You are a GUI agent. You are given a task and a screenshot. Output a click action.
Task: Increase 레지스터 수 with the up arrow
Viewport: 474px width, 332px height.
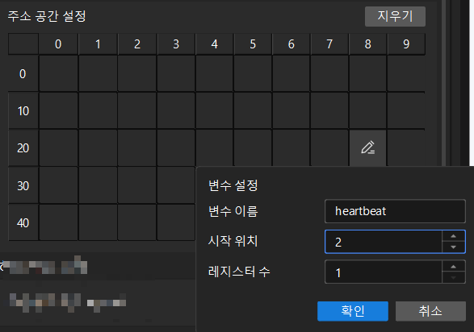click(x=454, y=267)
